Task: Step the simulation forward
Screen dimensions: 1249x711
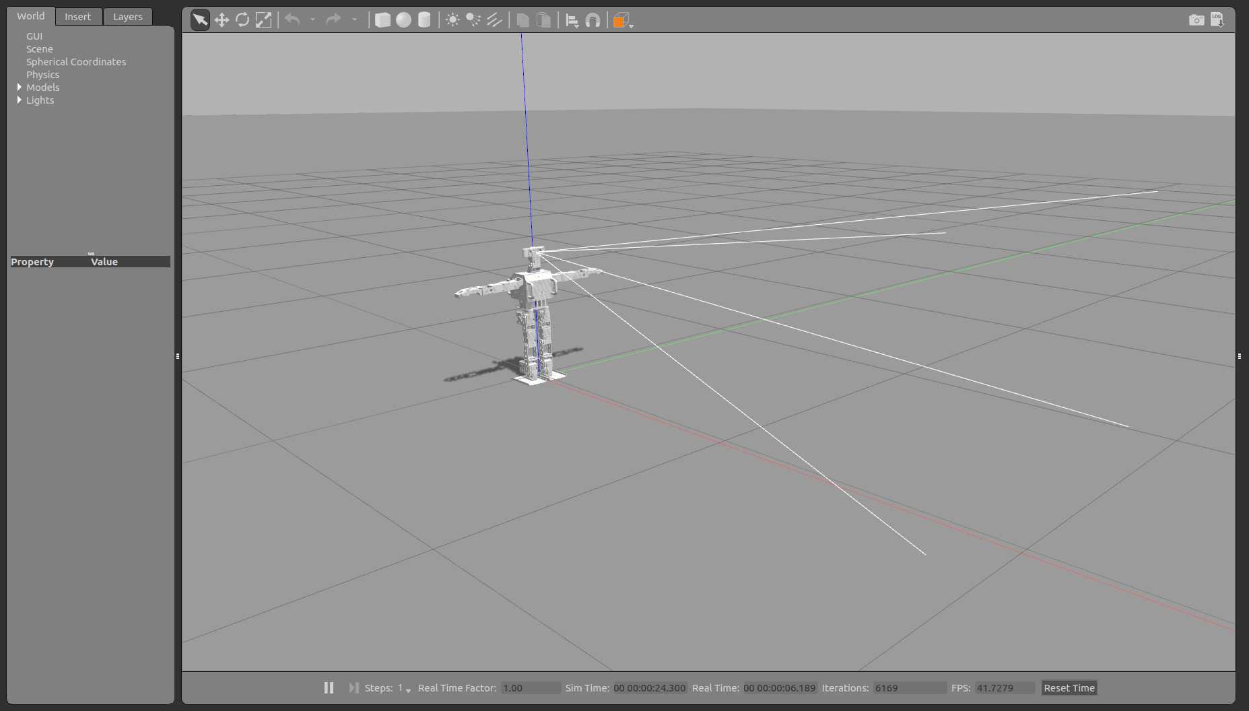Action: click(353, 687)
